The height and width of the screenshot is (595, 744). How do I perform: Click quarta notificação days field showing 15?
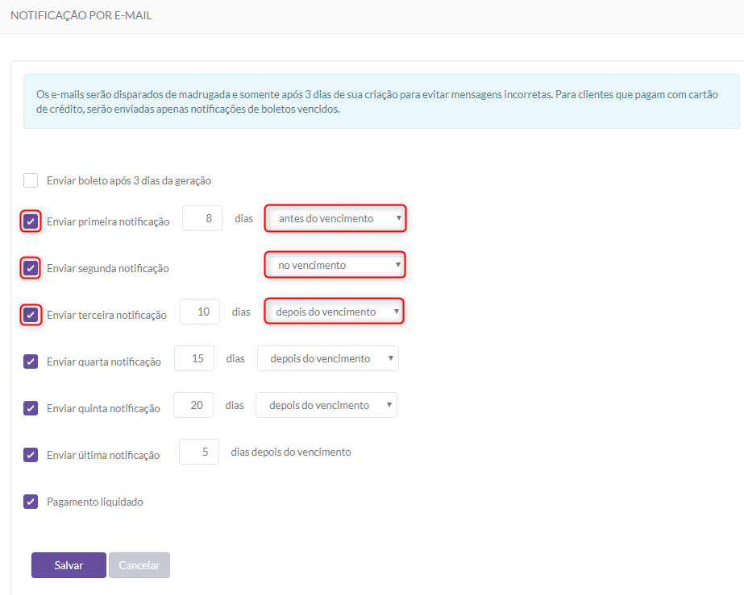point(194,358)
